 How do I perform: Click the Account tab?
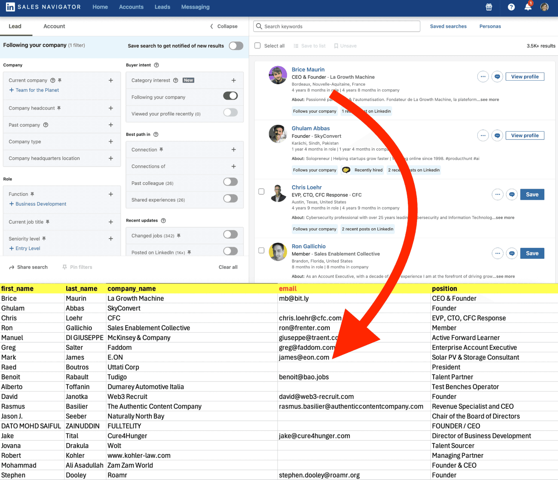(x=54, y=26)
